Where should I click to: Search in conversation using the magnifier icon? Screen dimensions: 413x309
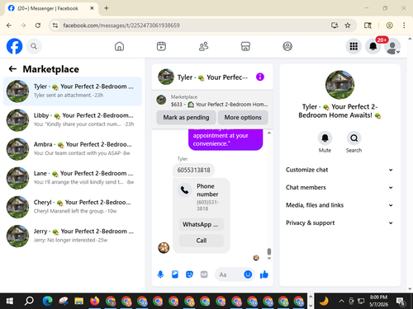(x=354, y=138)
